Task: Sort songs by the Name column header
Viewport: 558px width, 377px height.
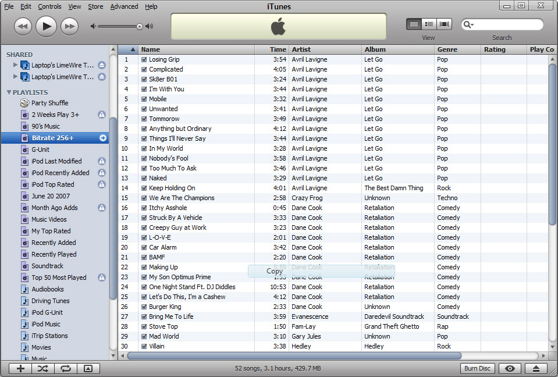Action: [197, 49]
